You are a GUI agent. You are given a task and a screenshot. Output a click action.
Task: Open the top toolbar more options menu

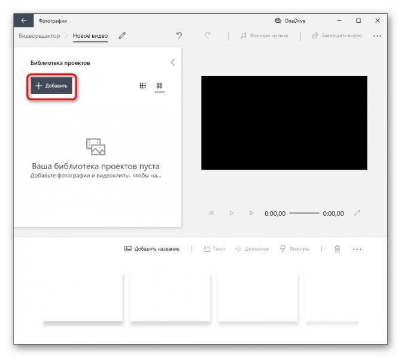[x=377, y=36]
